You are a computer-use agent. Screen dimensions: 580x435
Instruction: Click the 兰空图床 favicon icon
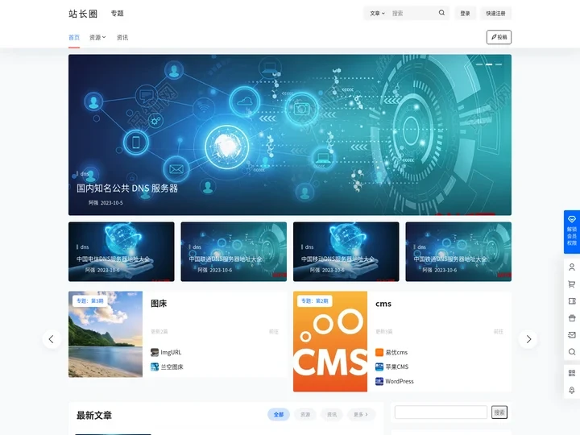[155, 367]
